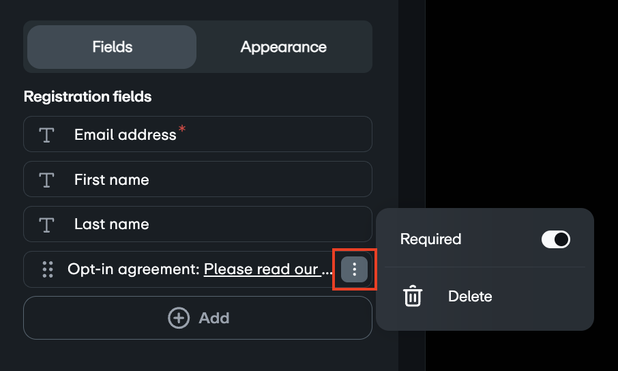This screenshot has height=371, width=618.
Task: Click the Registration fields heading
Action: 87,97
